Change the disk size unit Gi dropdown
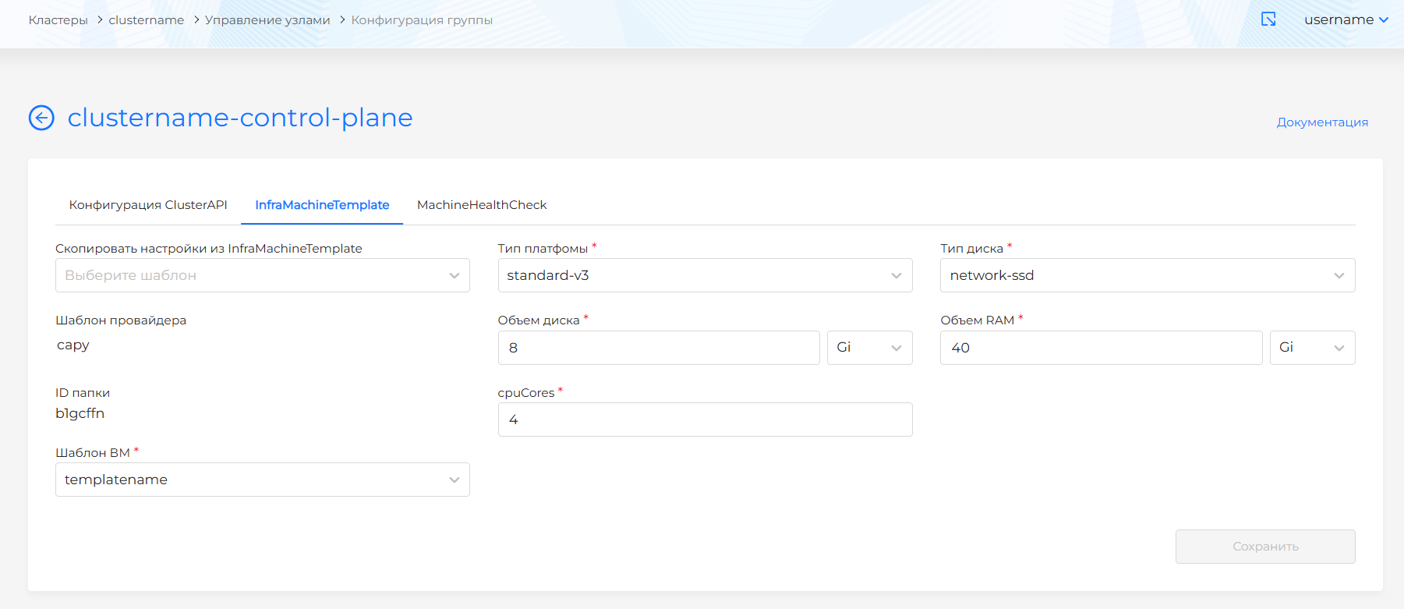 point(869,348)
